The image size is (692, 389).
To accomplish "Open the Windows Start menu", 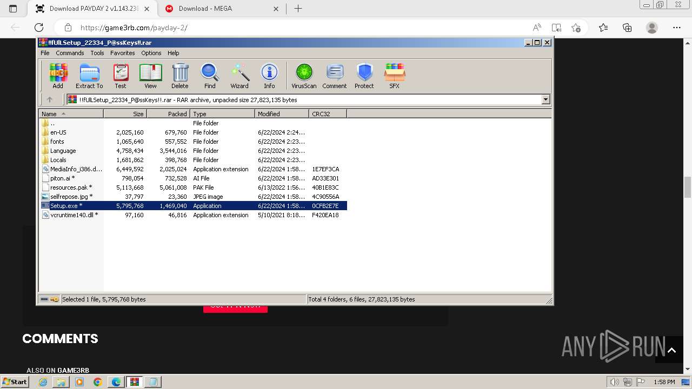I will pos(15,381).
